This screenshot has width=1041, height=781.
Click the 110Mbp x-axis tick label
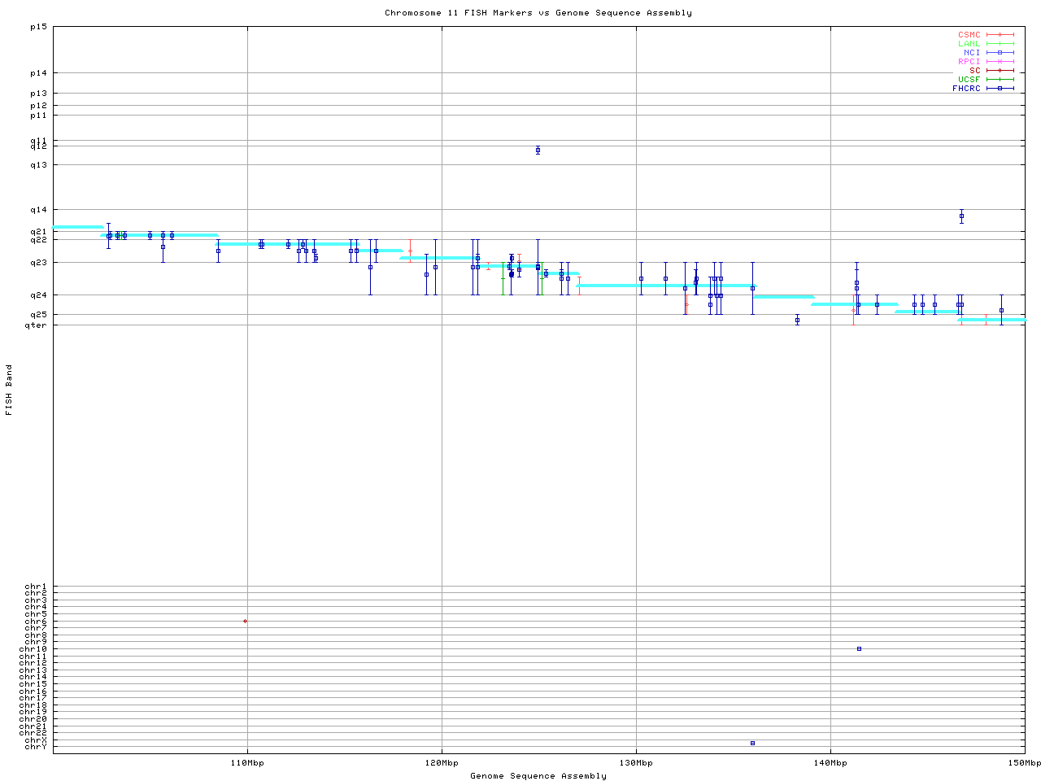coord(247,763)
